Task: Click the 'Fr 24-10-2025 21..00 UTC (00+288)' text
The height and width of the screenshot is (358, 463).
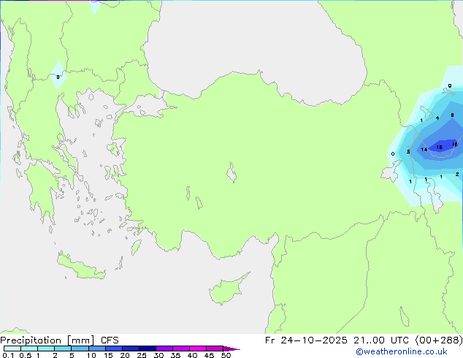Action: 364,340
